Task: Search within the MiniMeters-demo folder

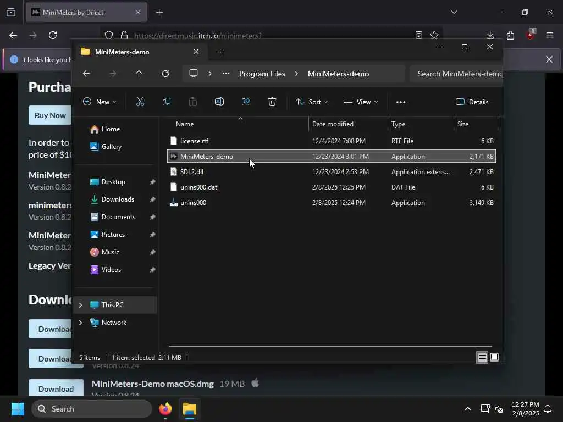Action: pyautogui.click(x=456, y=74)
